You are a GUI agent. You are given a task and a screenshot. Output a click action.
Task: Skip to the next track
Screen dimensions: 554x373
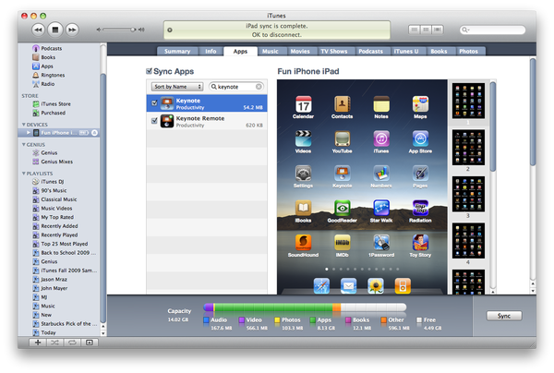pos(72,30)
